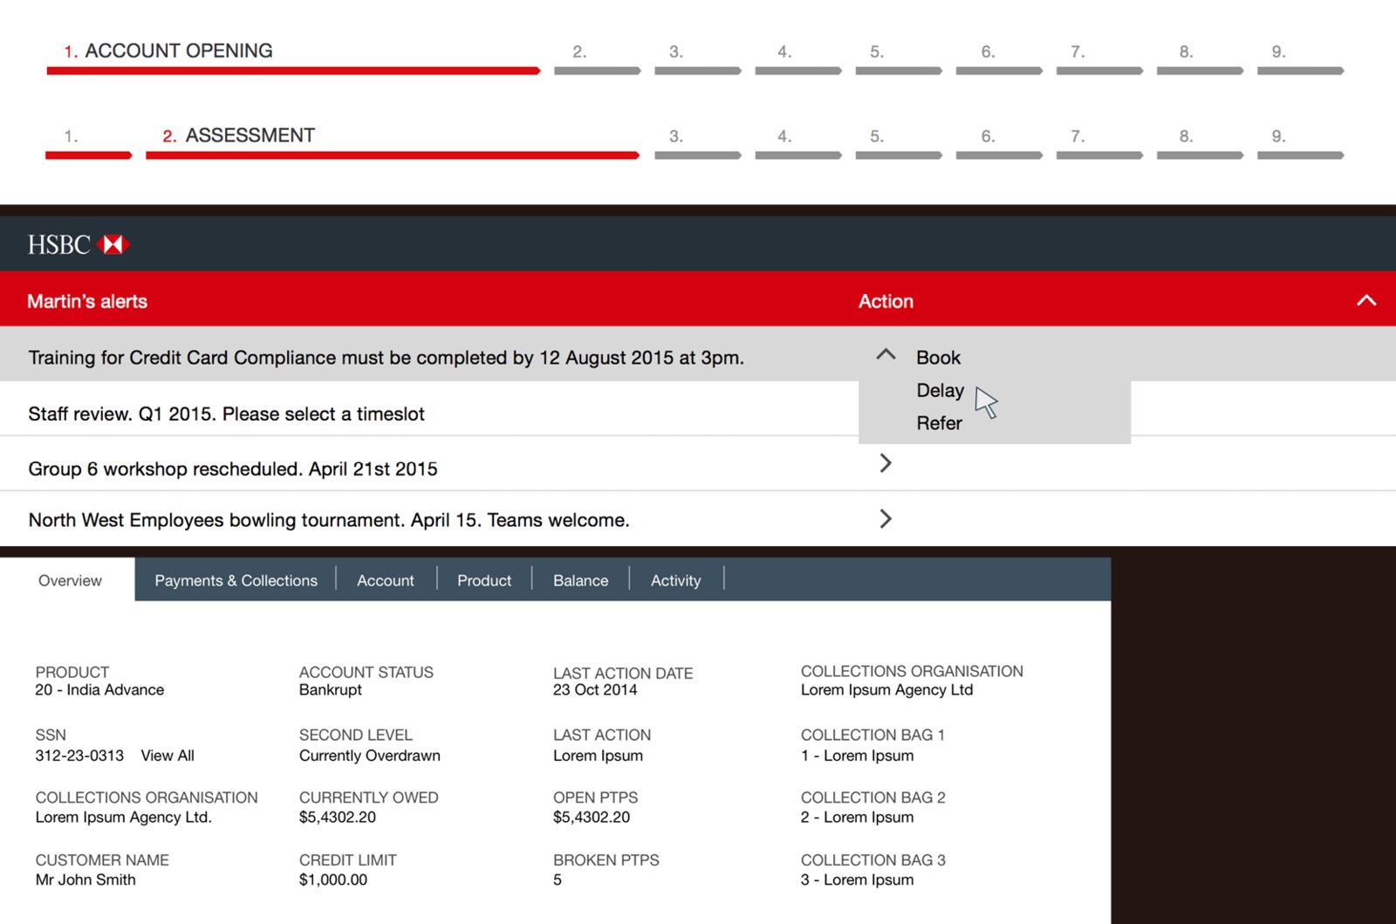Click step 6 in the Account Opening row
The width and height of the screenshot is (1396, 924).
click(999, 71)
